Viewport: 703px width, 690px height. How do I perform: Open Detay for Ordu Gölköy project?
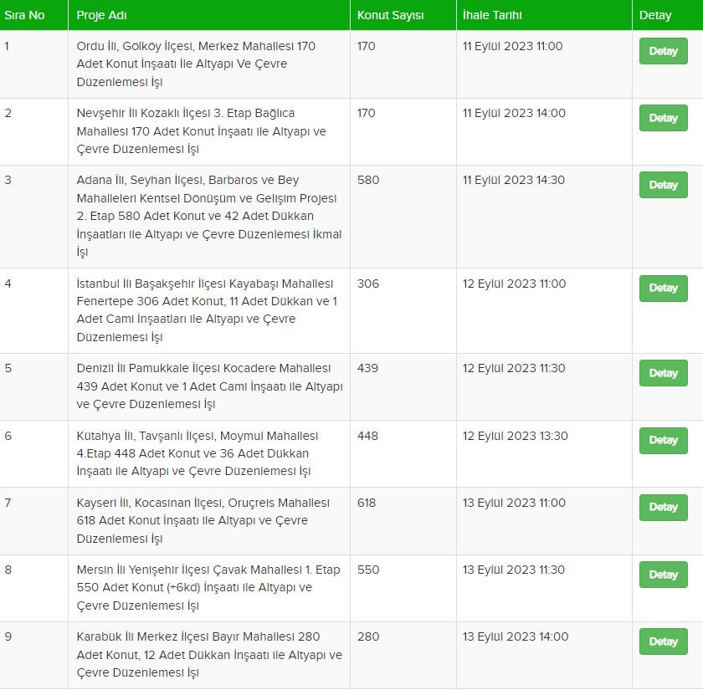tap(663, 51)
